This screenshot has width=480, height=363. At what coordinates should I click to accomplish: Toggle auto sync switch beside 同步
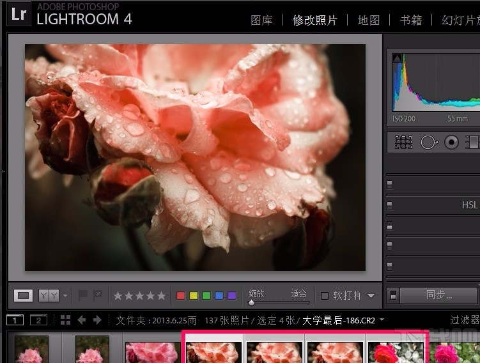(x=394, y=295)
